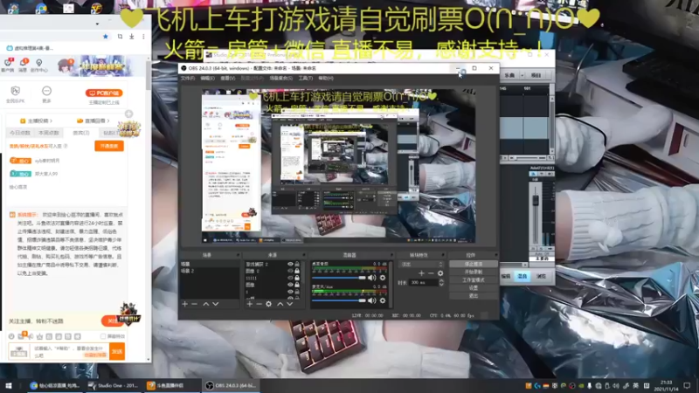Adjust transition duration stepper arrows
699x393 pixels.
pyautogui.click(x=441, y=282)
